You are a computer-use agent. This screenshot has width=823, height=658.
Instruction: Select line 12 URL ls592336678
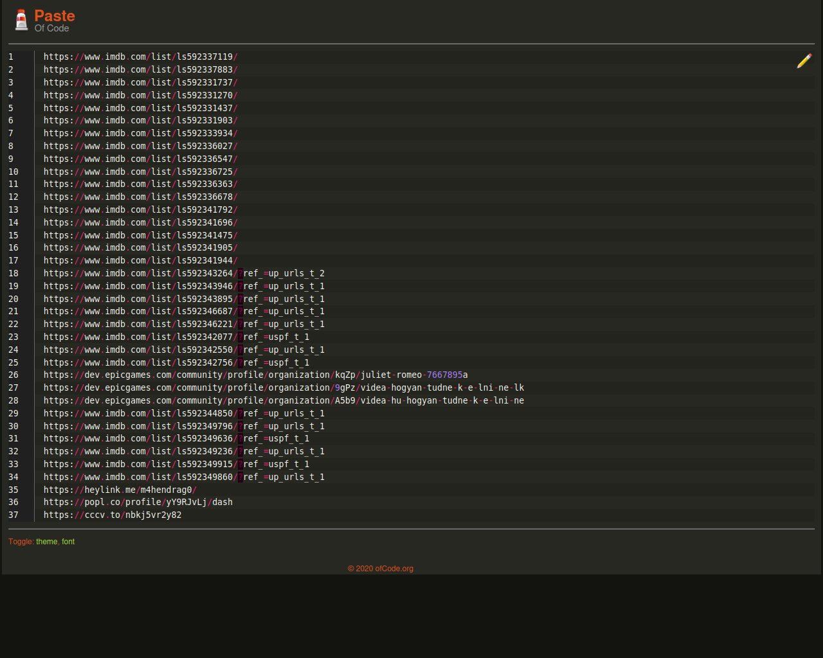(141, 197)
